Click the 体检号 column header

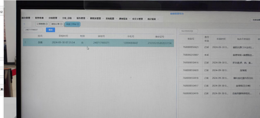(x=101, y=36)
